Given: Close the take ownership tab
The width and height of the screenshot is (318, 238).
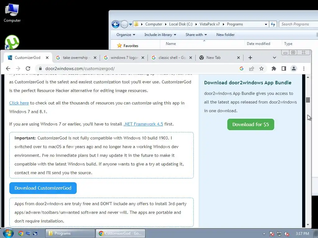Looking at the screenshot, I should pyautogui.click(x=95, y=58).
